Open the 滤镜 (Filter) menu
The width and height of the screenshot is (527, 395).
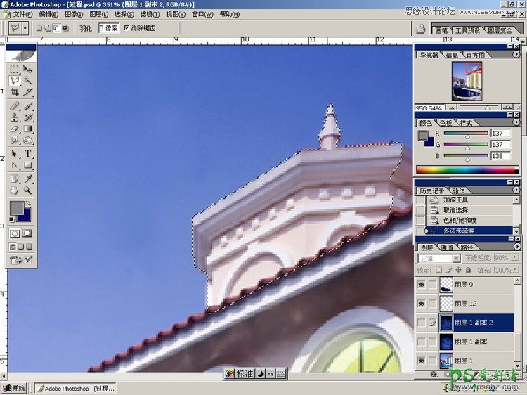[x=148, y=14]
